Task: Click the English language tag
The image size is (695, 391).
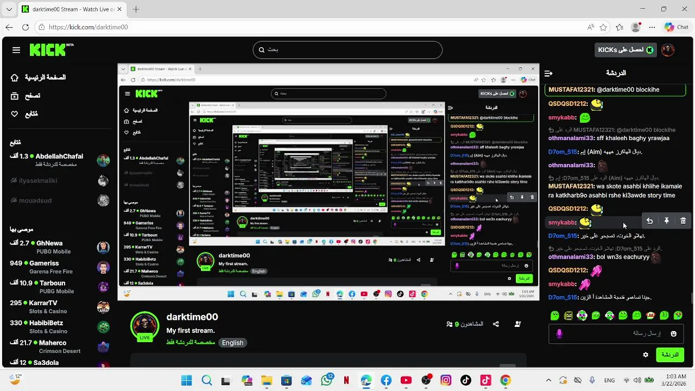Action: point(232,343)
